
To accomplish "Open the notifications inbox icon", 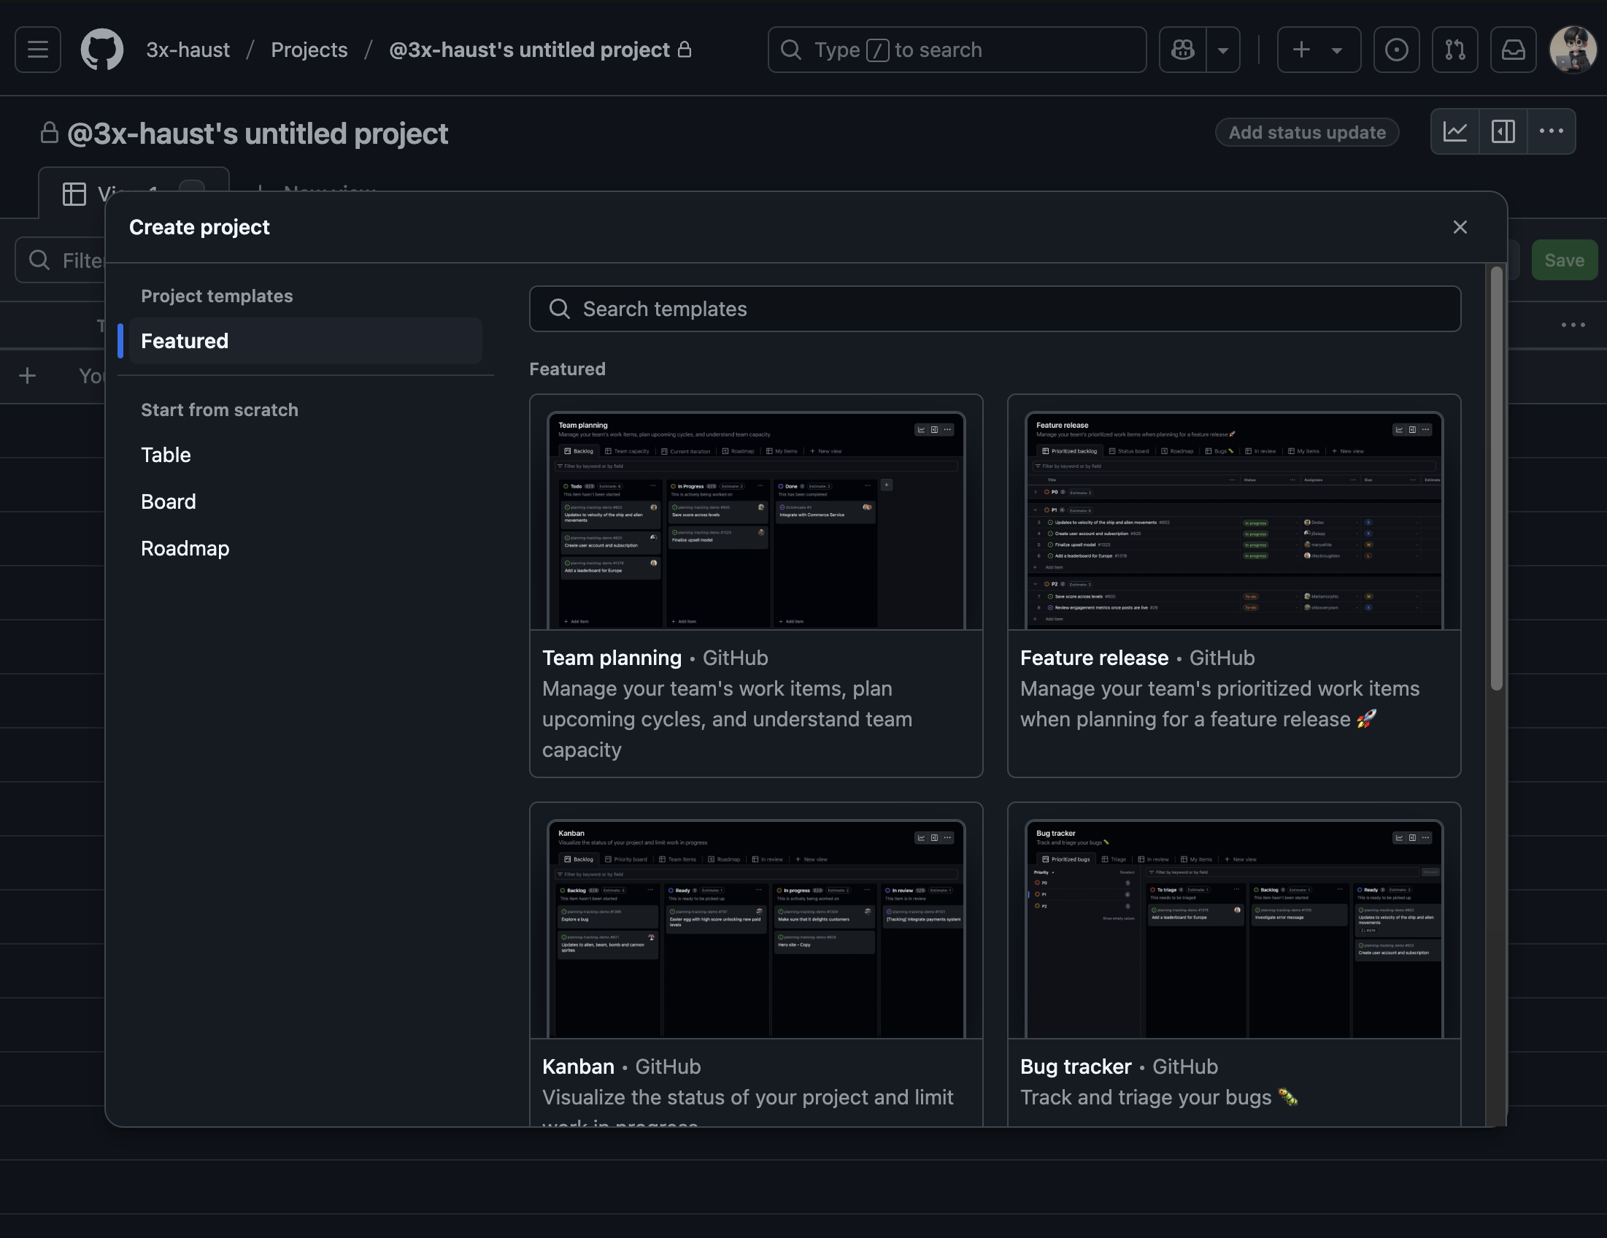I will 1513,50.
